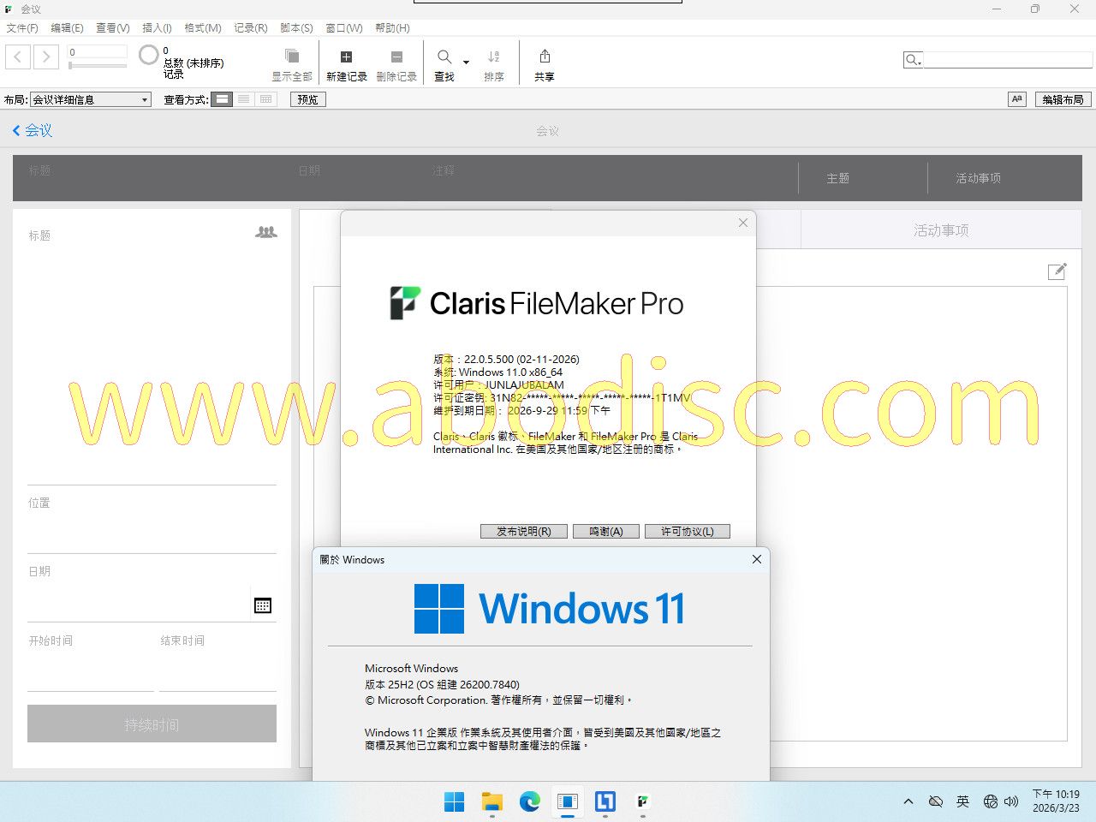Screen dimensions: 1096x822
Task: Go to next record arrow
Action: 46,57
